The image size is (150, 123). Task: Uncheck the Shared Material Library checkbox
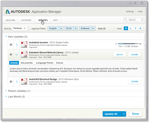pyautogui.click(x=11, y=55)
